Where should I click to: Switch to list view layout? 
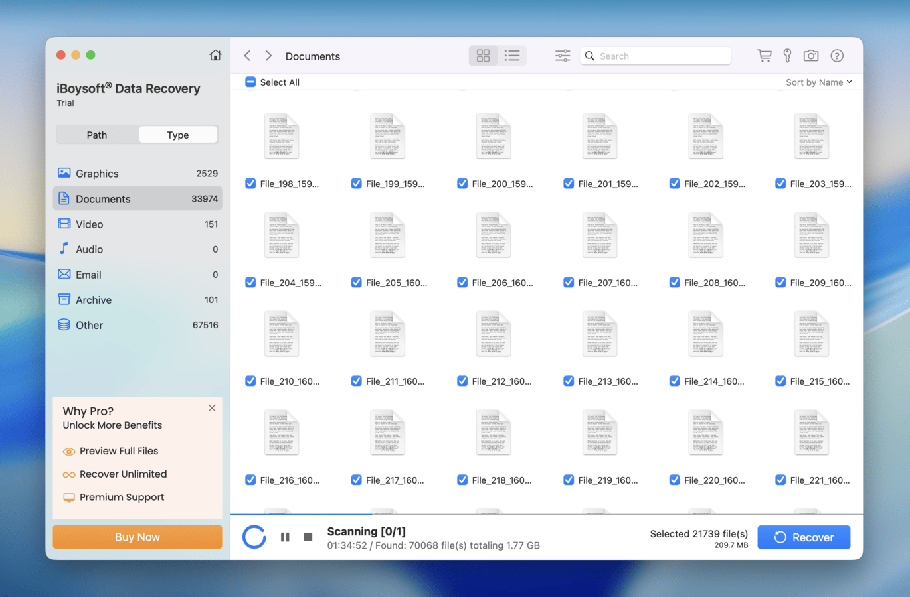512,56
